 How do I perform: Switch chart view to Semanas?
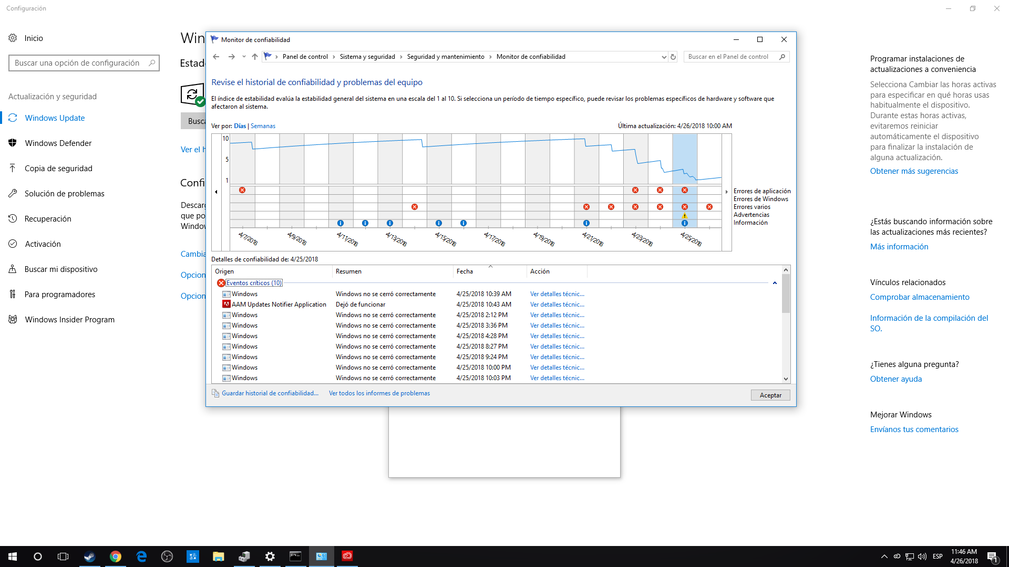263,126
